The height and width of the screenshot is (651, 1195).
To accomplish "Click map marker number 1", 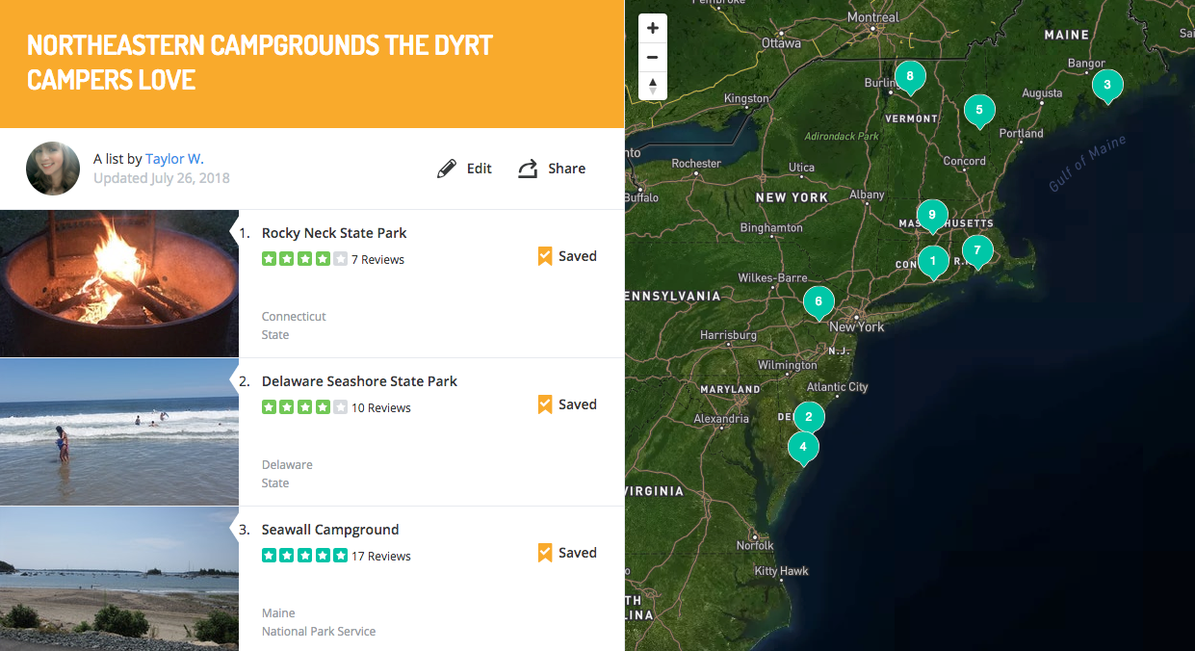I will [x=932, y=262].
